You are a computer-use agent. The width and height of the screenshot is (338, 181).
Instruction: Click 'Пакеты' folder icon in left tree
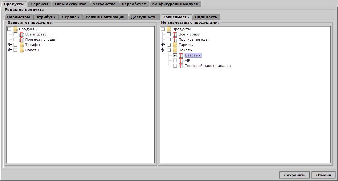22,50
